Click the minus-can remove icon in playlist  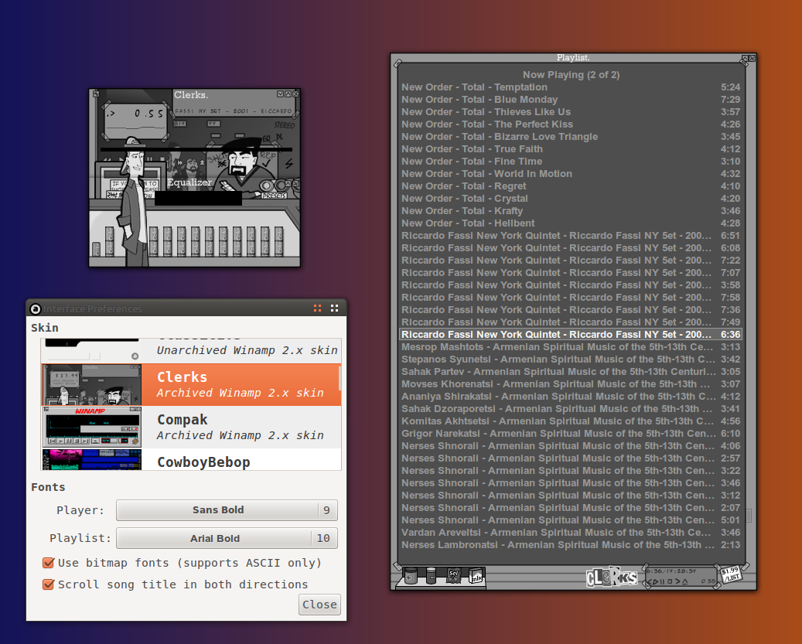431,576
